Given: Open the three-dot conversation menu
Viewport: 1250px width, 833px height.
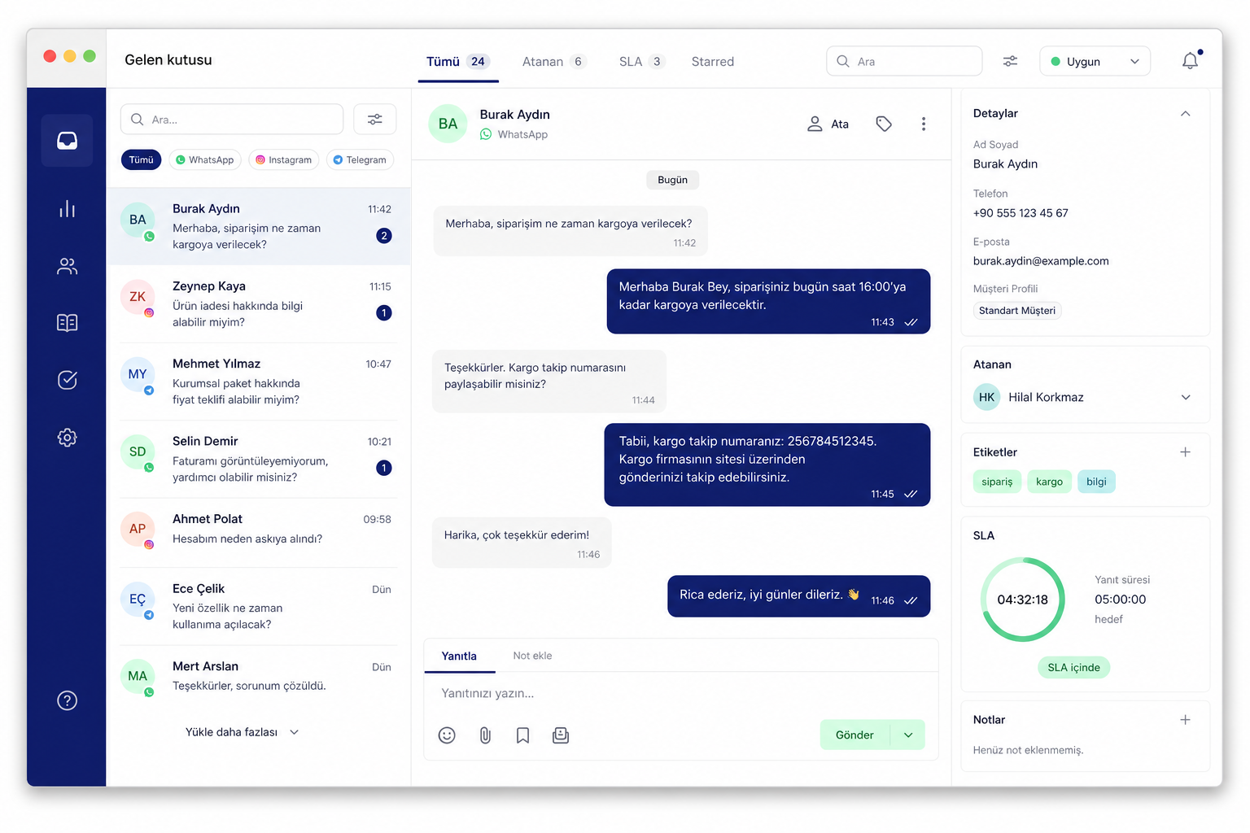Looking at the screenshot, I should pos(923,124).
